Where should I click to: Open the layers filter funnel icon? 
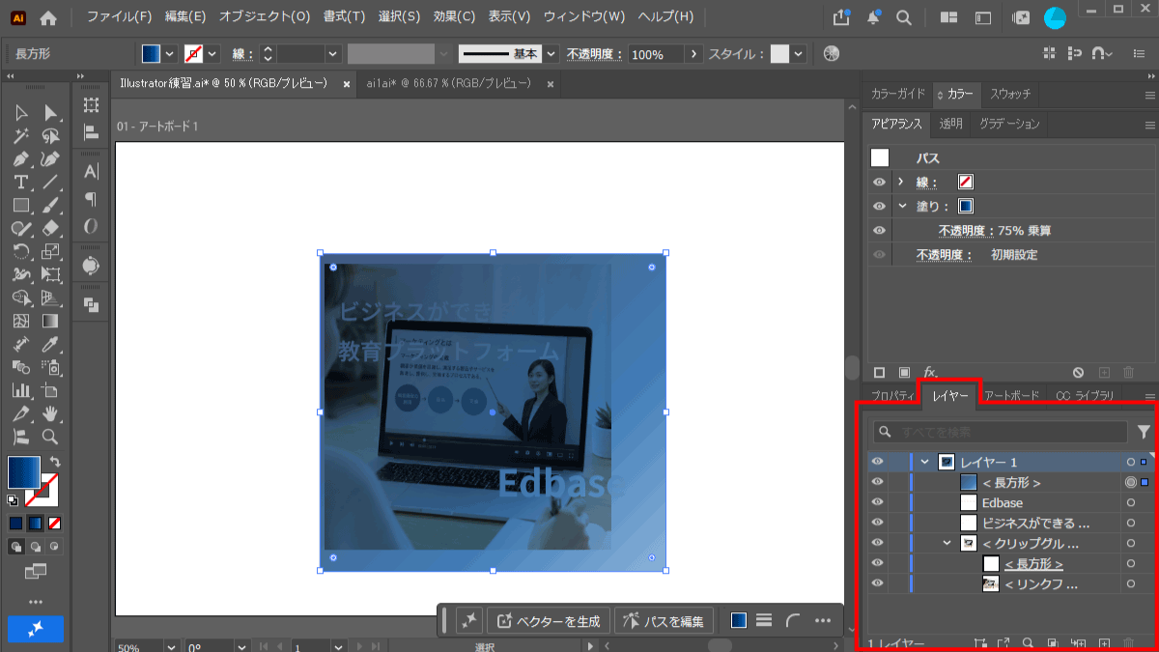click(1145, 432)
